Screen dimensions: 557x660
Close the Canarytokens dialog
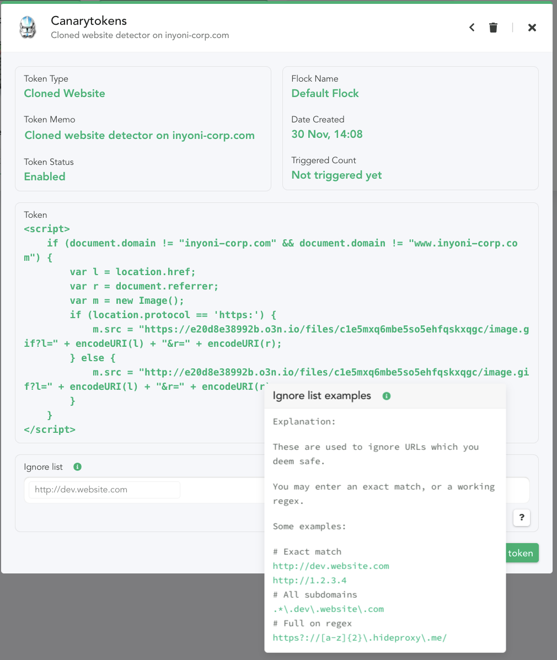(532, 28)
